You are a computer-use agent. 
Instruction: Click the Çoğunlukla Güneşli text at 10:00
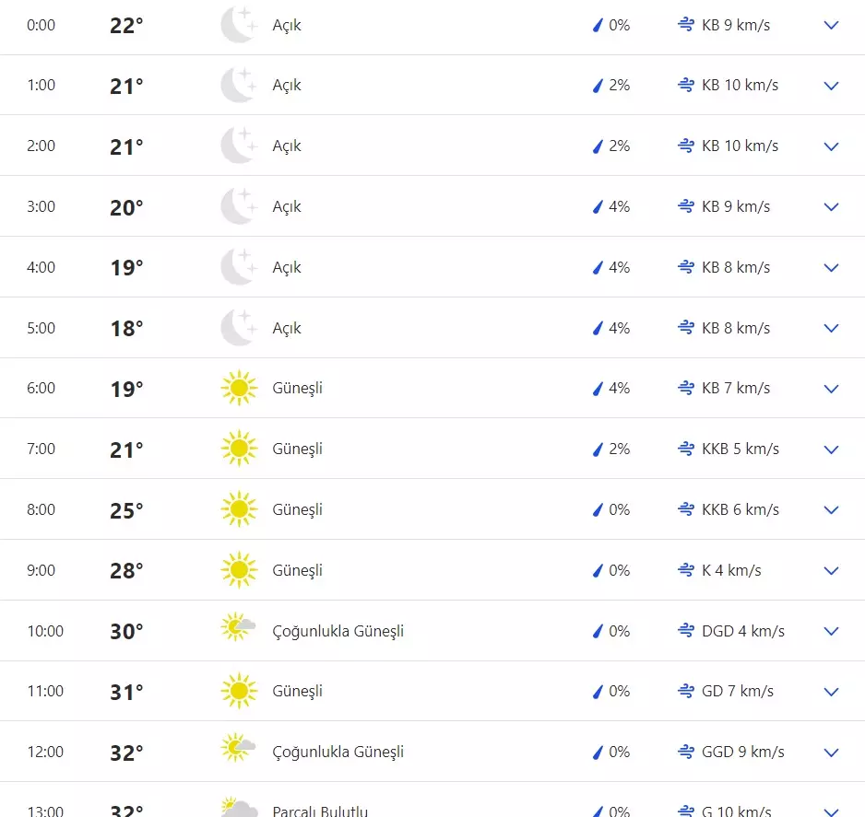[x=337, y=631]
